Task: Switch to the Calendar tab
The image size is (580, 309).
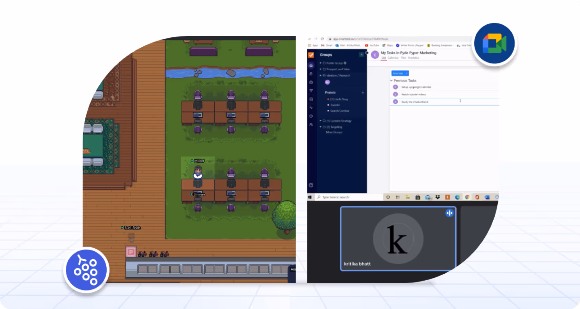Action: pos(393,58)
